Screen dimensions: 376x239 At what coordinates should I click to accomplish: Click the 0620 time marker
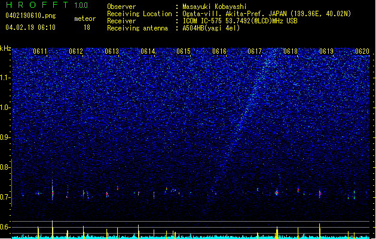(x=362, y=51)
